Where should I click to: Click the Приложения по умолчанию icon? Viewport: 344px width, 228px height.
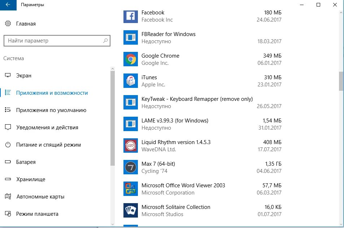click(x=8, y=110)
